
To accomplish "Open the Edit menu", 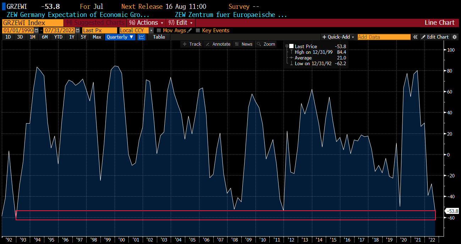I will (181, 23).
